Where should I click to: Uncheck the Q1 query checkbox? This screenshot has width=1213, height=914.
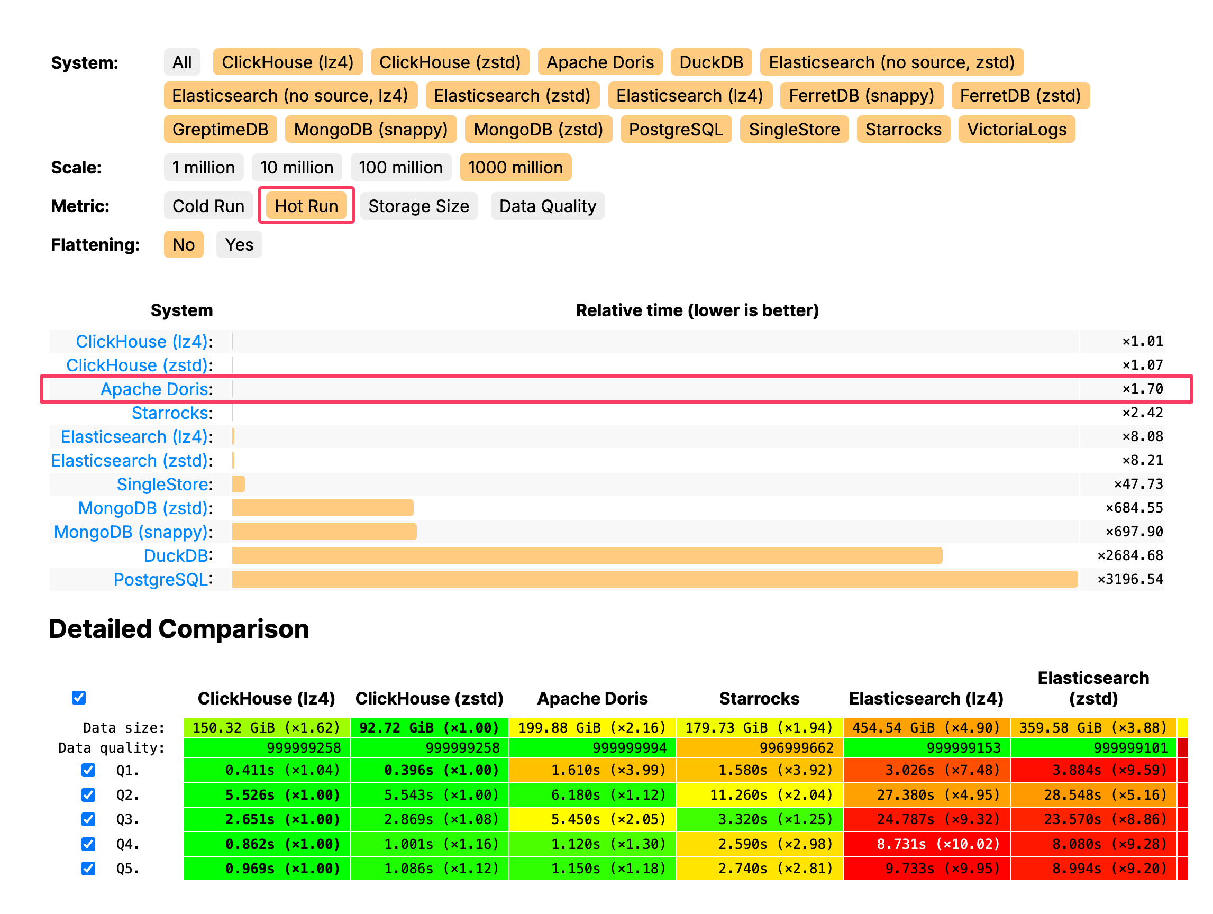[x=88, y=770]
